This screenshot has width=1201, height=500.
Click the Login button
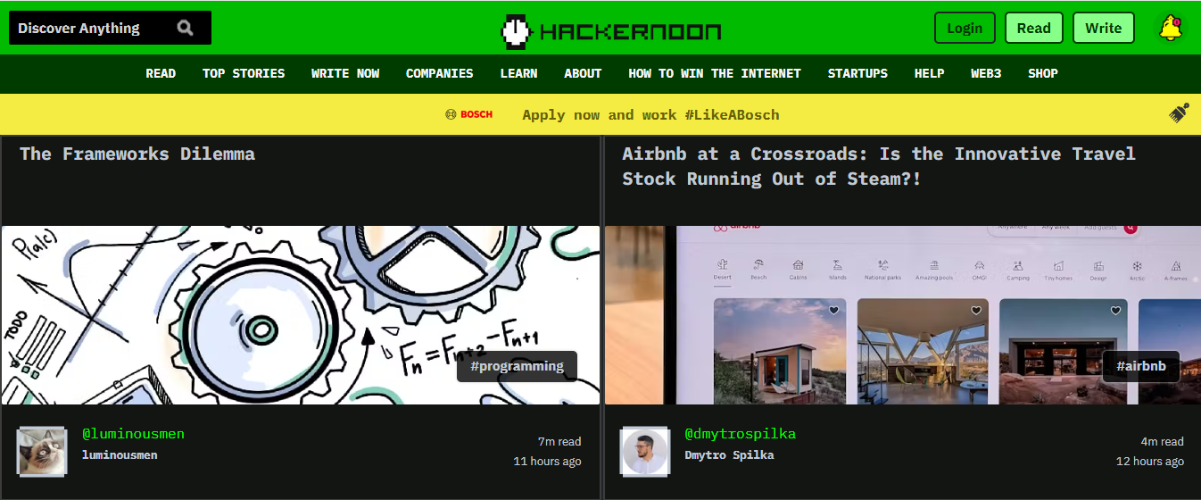[965, 28]
